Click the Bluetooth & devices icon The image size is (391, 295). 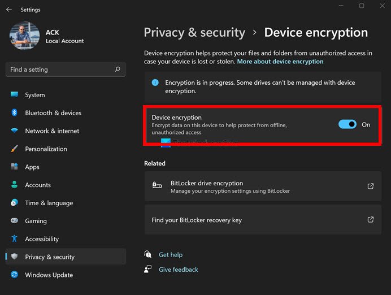[15, 113]
